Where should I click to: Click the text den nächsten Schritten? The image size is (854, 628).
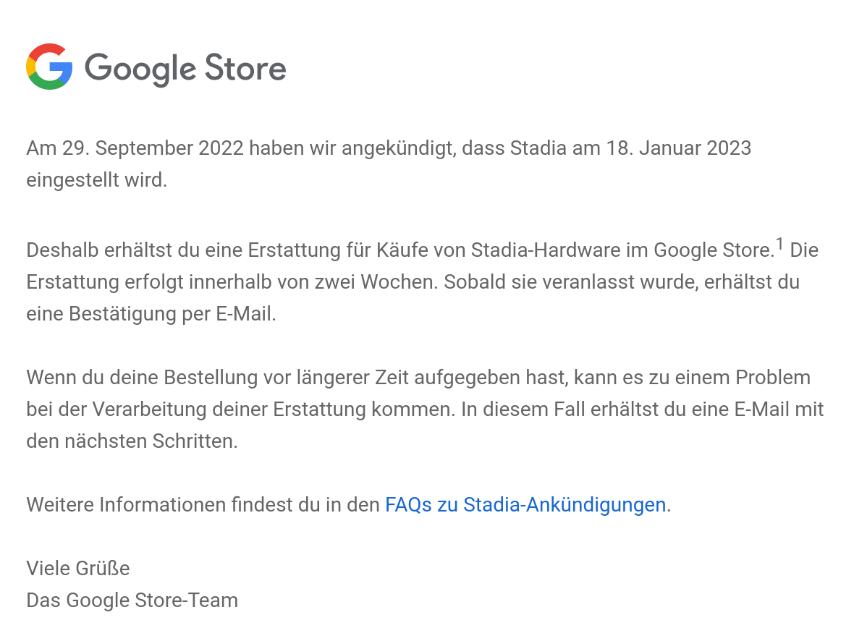[132, 441]
